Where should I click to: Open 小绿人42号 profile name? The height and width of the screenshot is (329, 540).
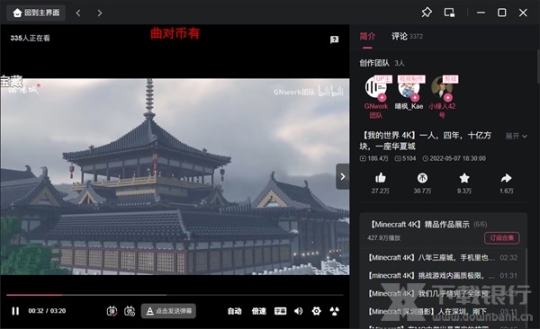442,111
